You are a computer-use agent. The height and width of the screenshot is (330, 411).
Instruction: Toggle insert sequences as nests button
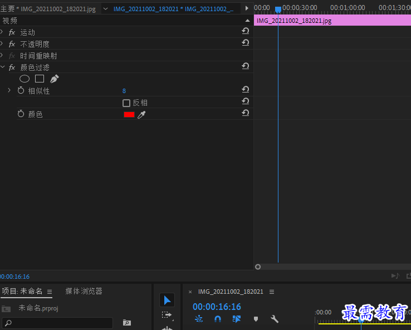[x=199, y=319]
